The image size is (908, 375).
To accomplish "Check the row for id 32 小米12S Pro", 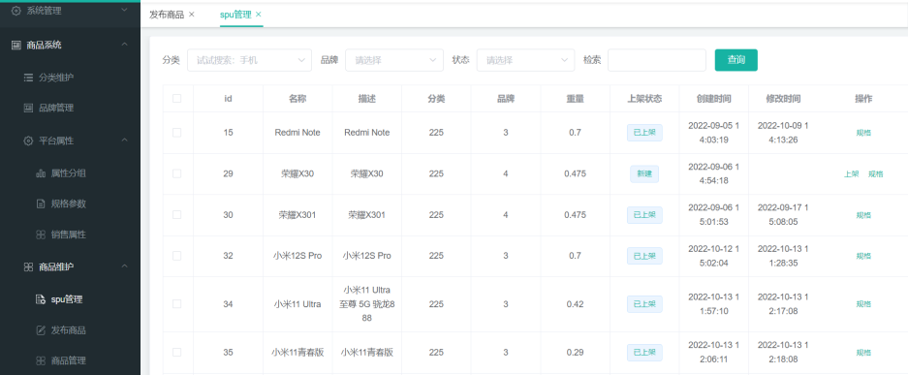I will (x=176, y=256).
